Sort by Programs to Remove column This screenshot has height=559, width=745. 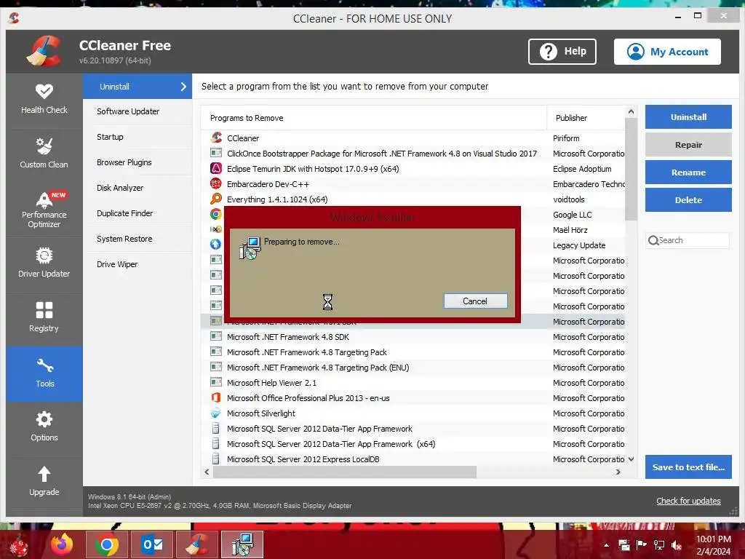point(373,118)
